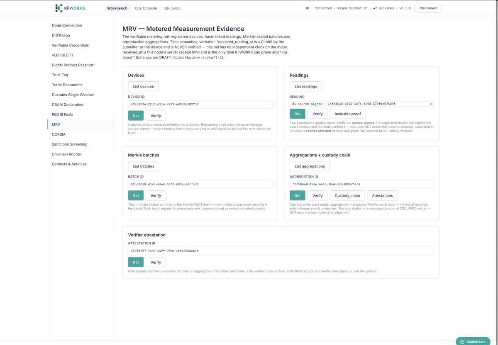Image resolution: width=498 pixels, height=345 pixels.
Task: Click the KiiWORKS logo
Action: click(x=70, y=8)
